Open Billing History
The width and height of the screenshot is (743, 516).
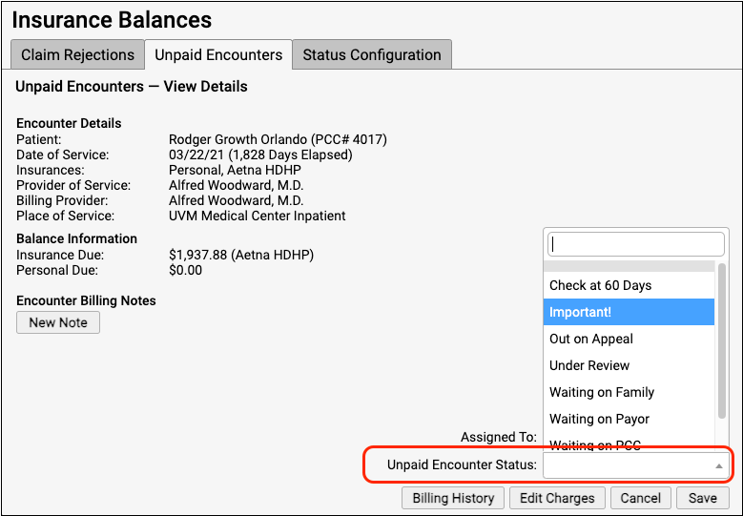pos(453,498)
